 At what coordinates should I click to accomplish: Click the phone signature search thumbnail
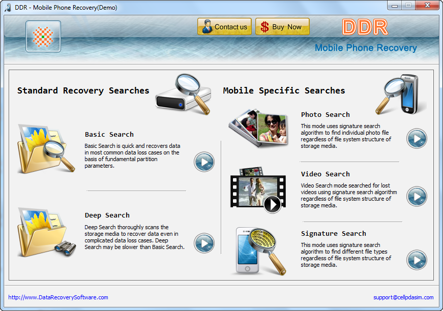259,251
